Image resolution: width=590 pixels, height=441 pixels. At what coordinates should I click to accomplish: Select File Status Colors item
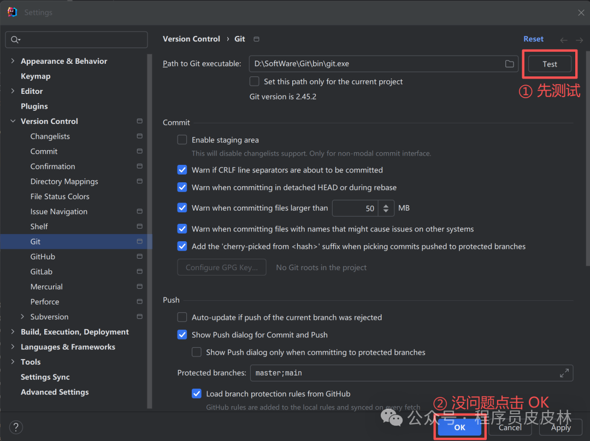pos(60,196)
